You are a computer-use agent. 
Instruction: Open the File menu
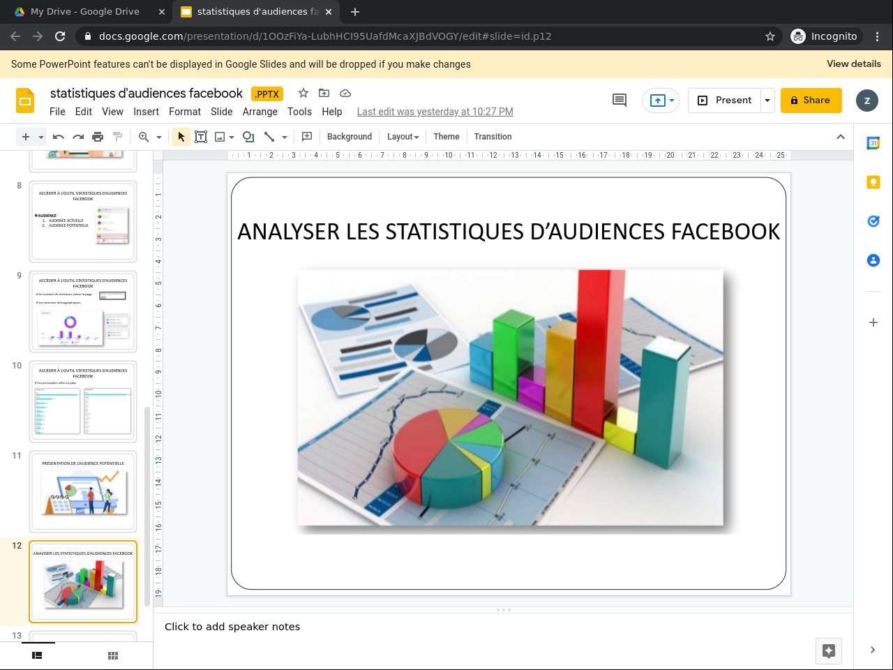point(57,112)
